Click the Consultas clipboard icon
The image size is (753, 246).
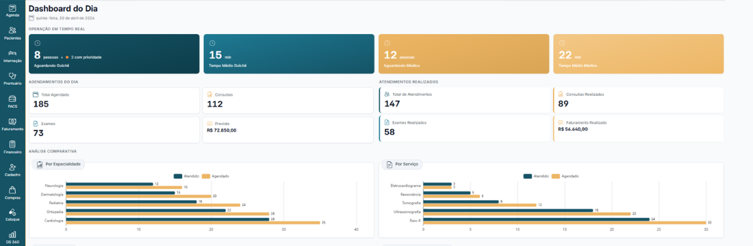pos(210,94)
